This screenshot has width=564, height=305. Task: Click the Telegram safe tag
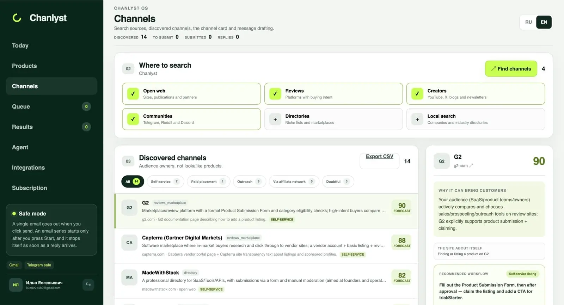tap(39, 265)
